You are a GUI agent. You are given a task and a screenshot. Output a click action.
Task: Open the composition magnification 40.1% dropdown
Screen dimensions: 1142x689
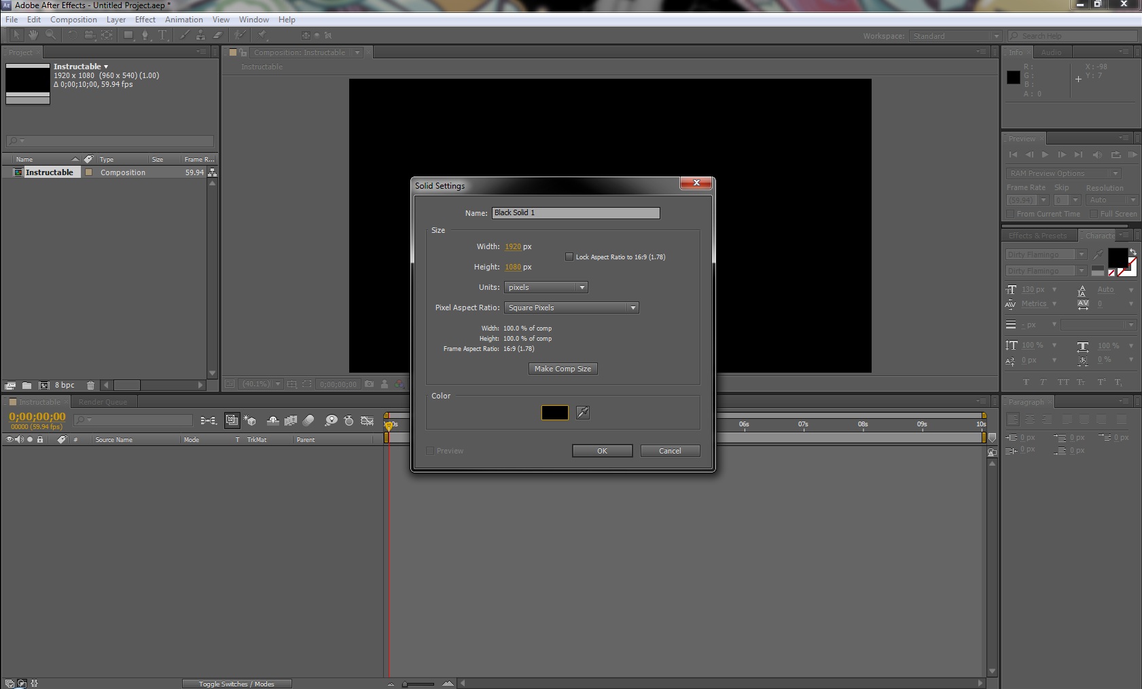point(260,384)
